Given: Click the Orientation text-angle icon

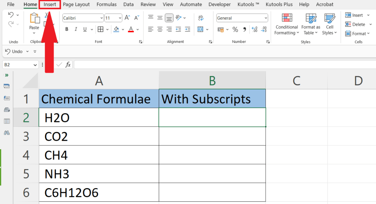Looking at the screenshot, I should coord(178,18).
